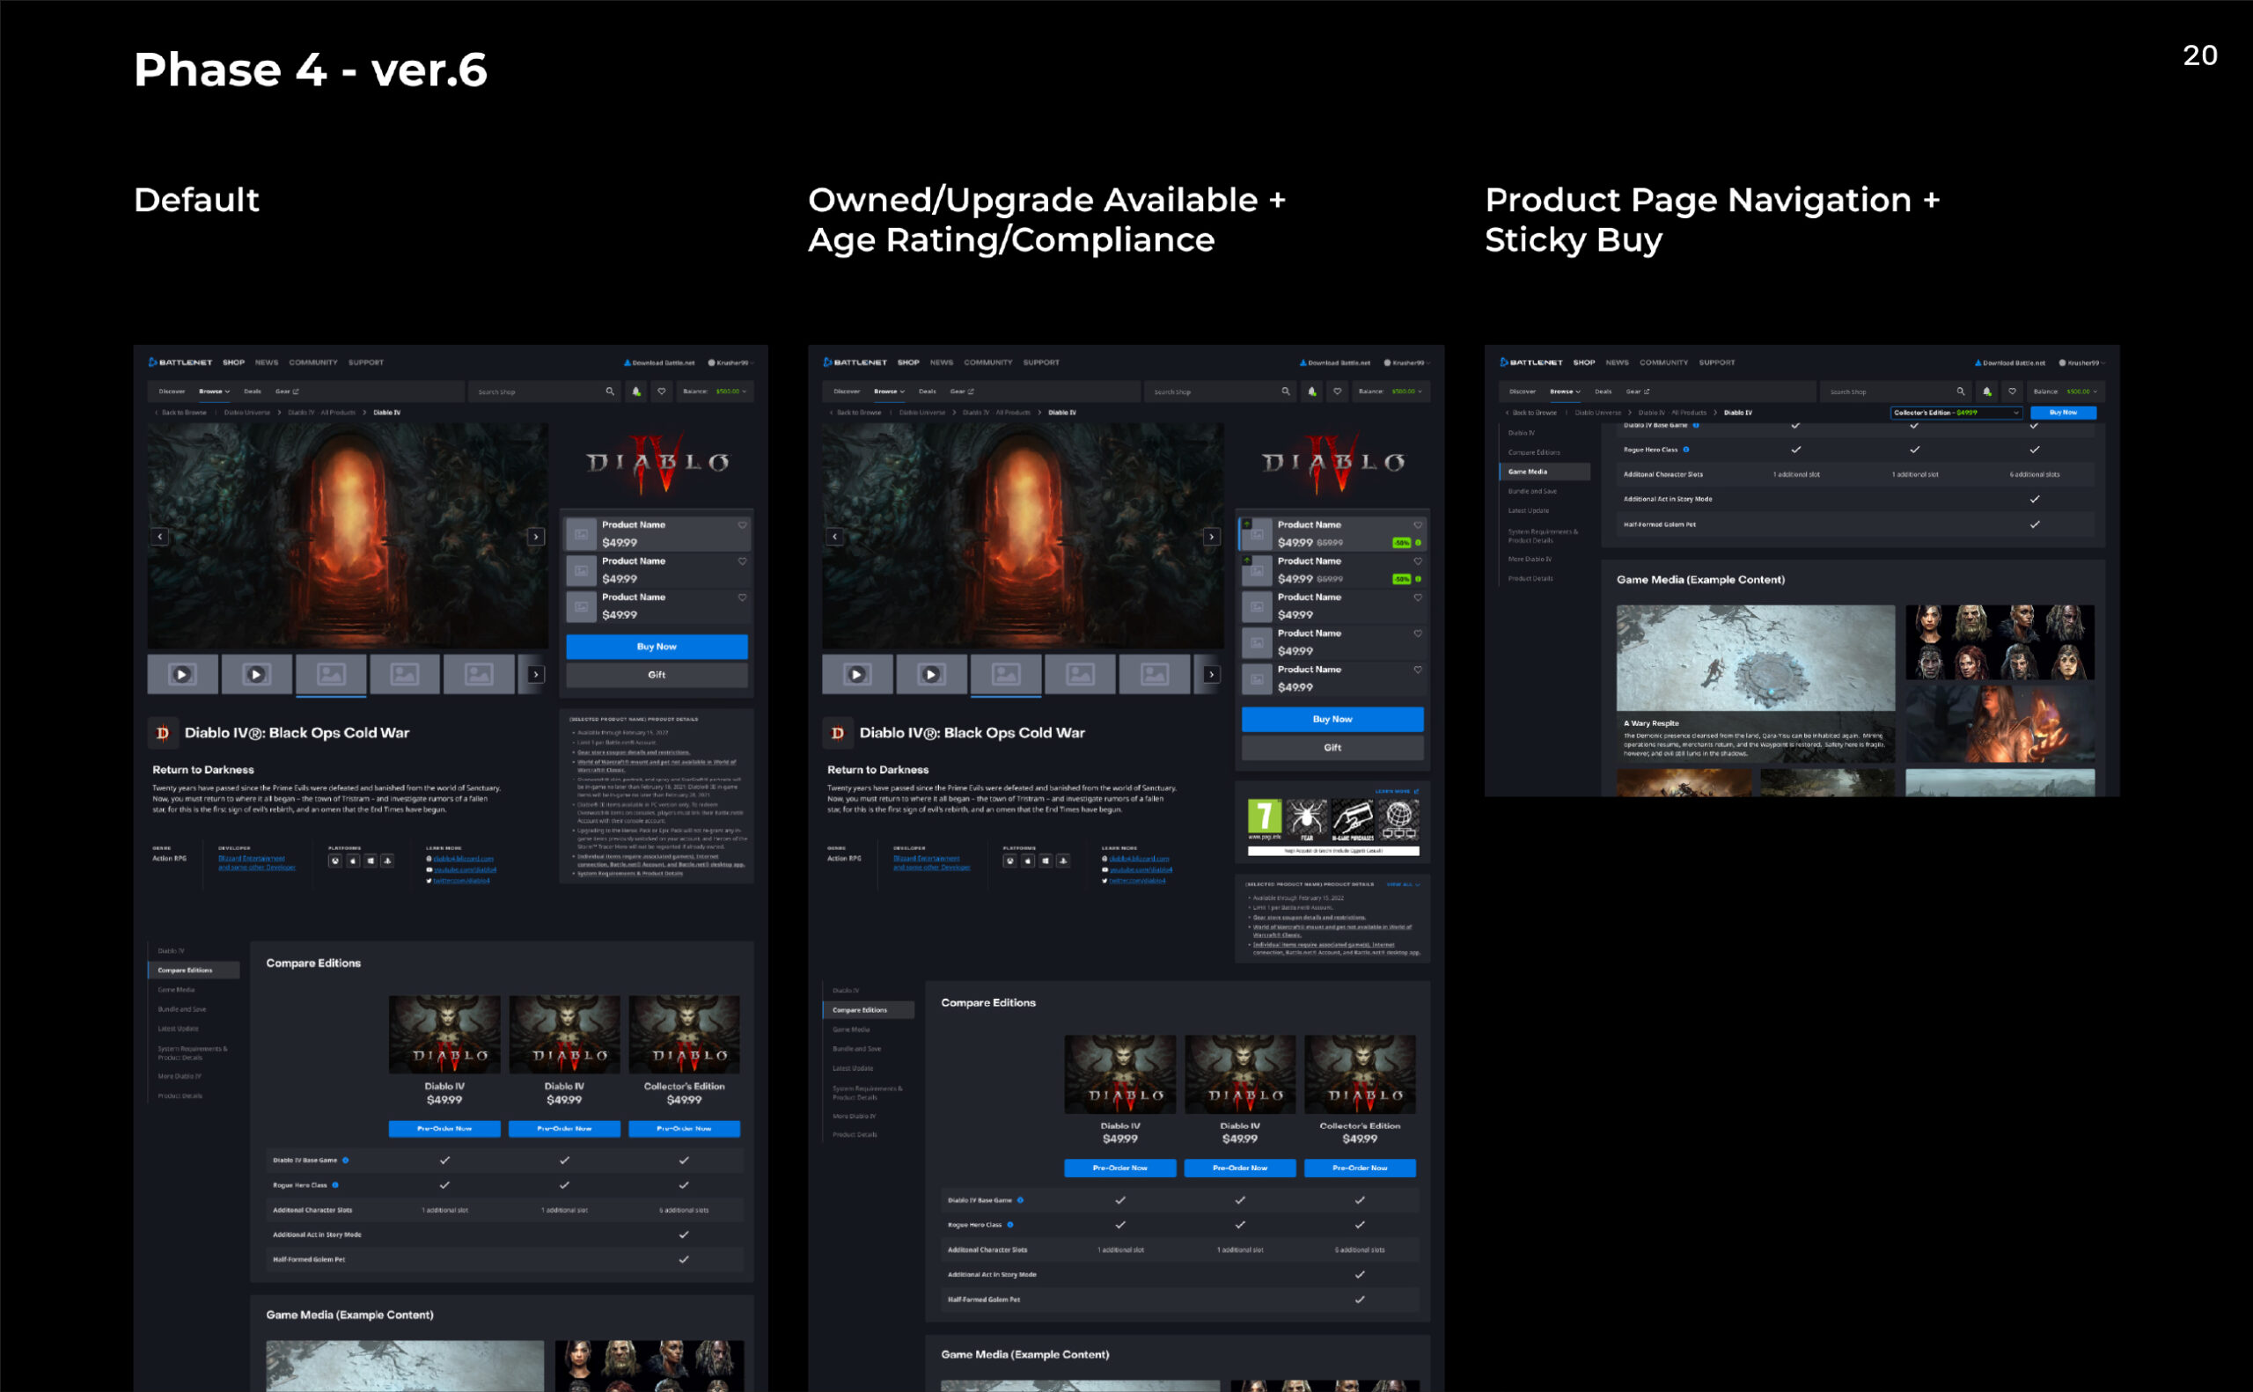Screen dimensions: 2253x1392
Task: Select COMMUNITY menu in Navigation mockup
Action: pos(1663,363)
